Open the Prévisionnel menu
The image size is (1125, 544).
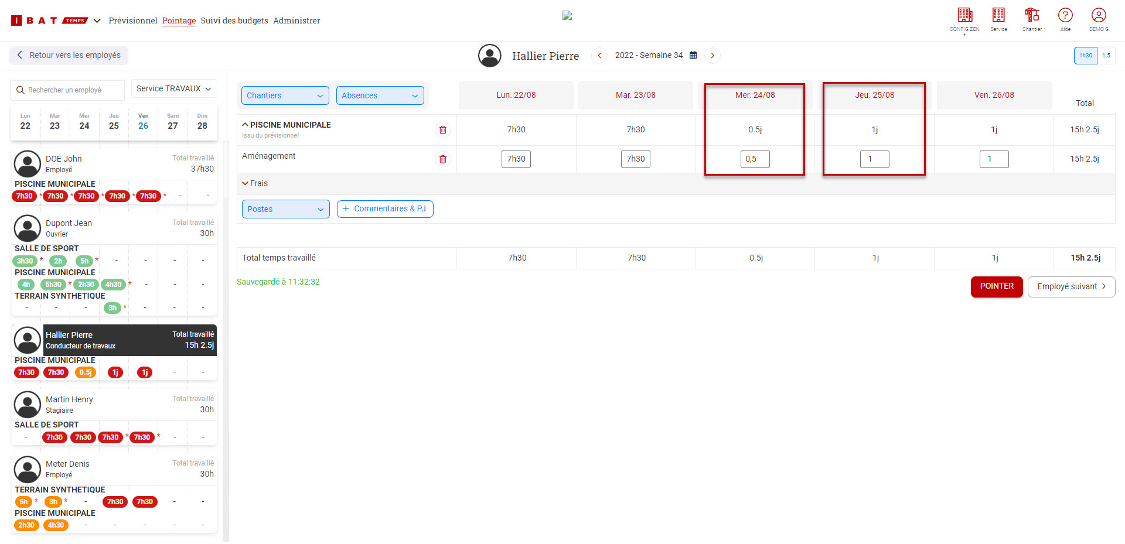tap(133, 20)
